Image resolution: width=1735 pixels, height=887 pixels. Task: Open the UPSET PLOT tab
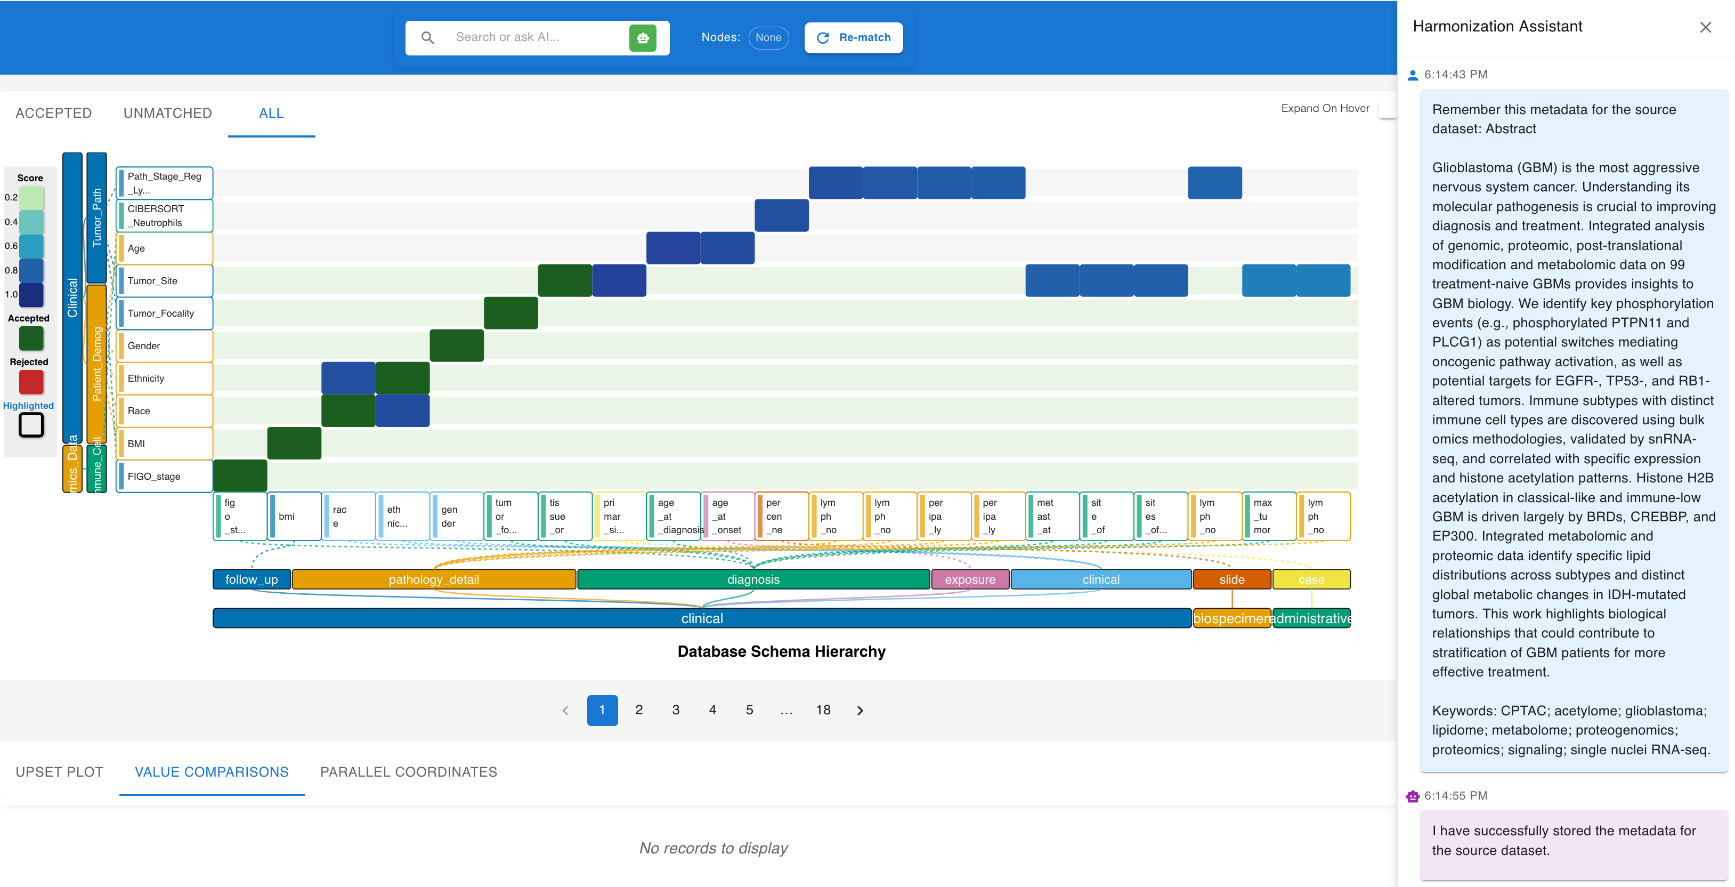59,772
